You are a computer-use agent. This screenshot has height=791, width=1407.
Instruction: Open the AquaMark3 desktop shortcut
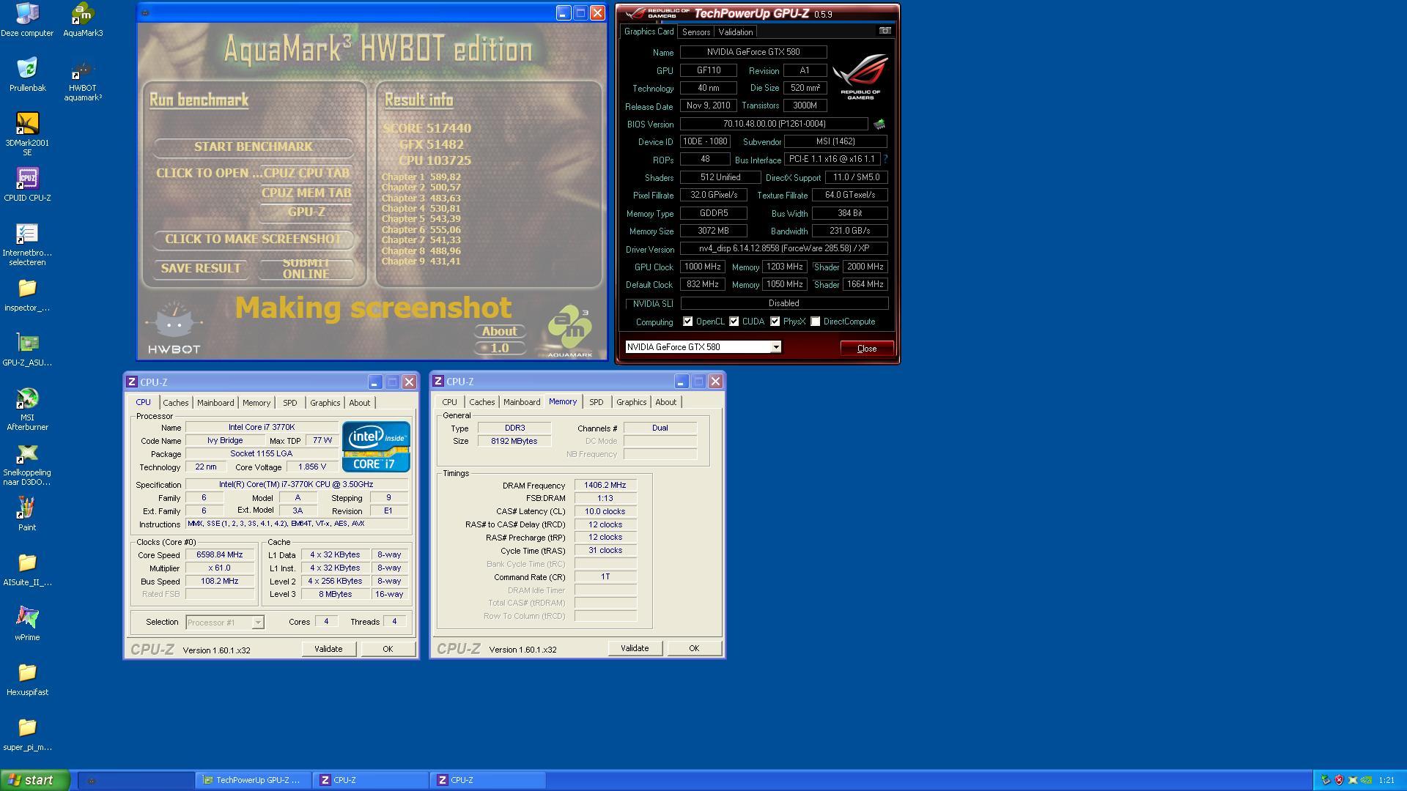click(83, 20)
